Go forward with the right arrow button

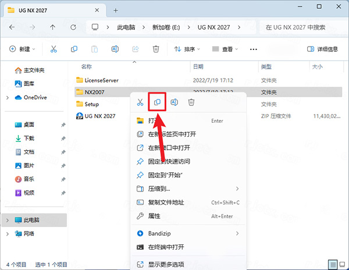[x=32, y=27]
